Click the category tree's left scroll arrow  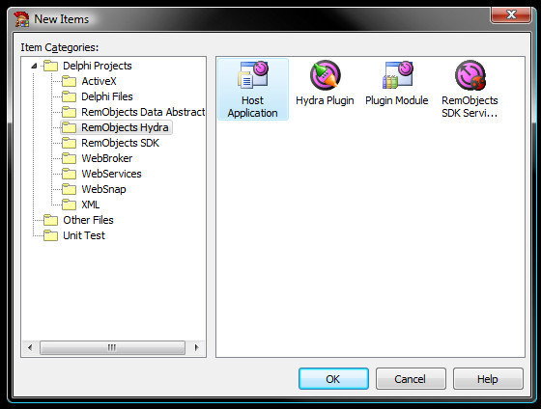(x=30, y=347)
